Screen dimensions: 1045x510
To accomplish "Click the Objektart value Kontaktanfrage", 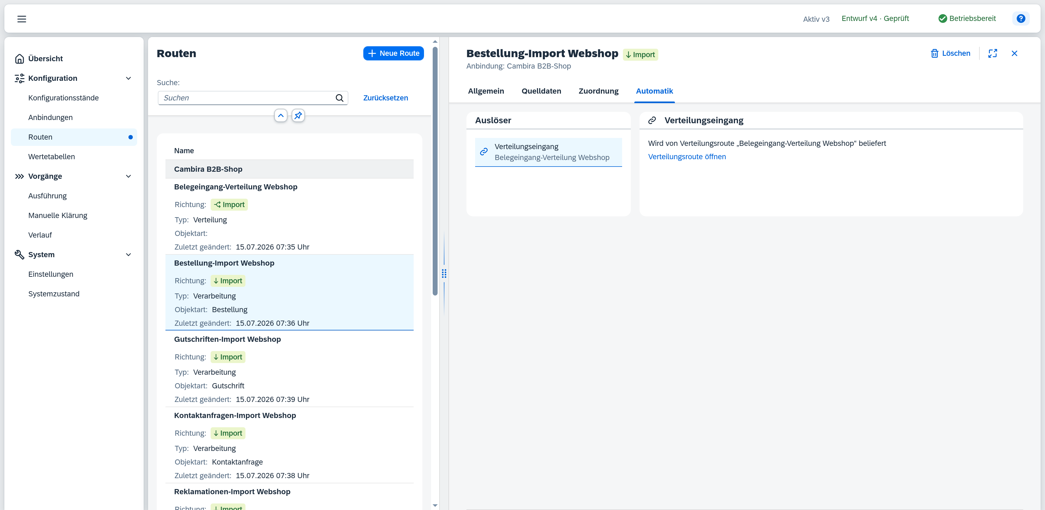I will (x=237, y=462).
